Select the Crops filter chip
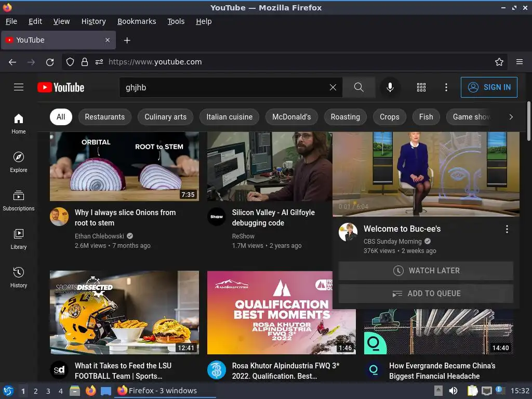532x399 pixels. (389, 117)
